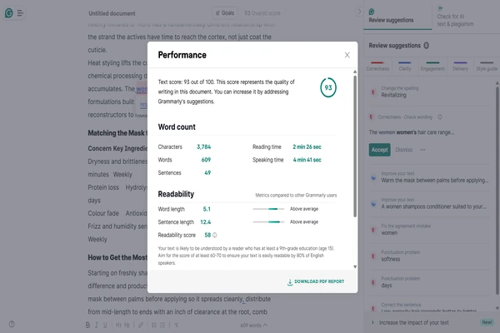Open the Revitalizing spelling suggestion

click(429, 92)
